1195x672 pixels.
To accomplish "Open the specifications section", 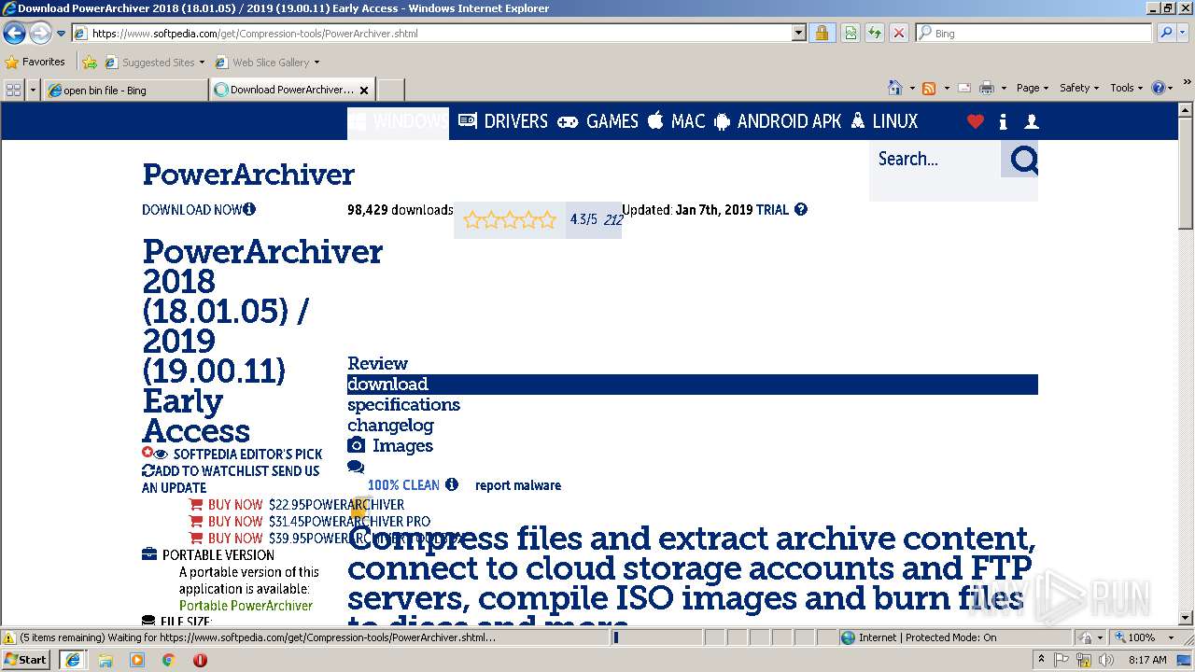I will tap(403, 404).
